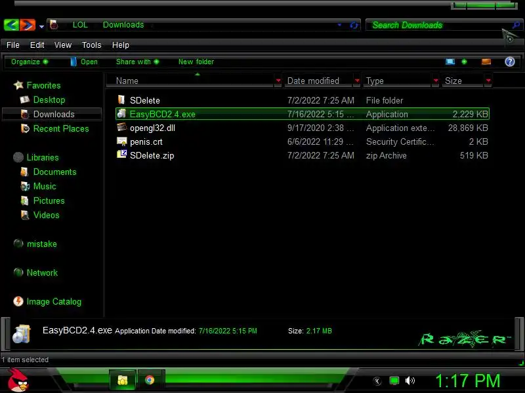Expand the Share with dropdown
525x393 pixels.
(x=137, y=62)
